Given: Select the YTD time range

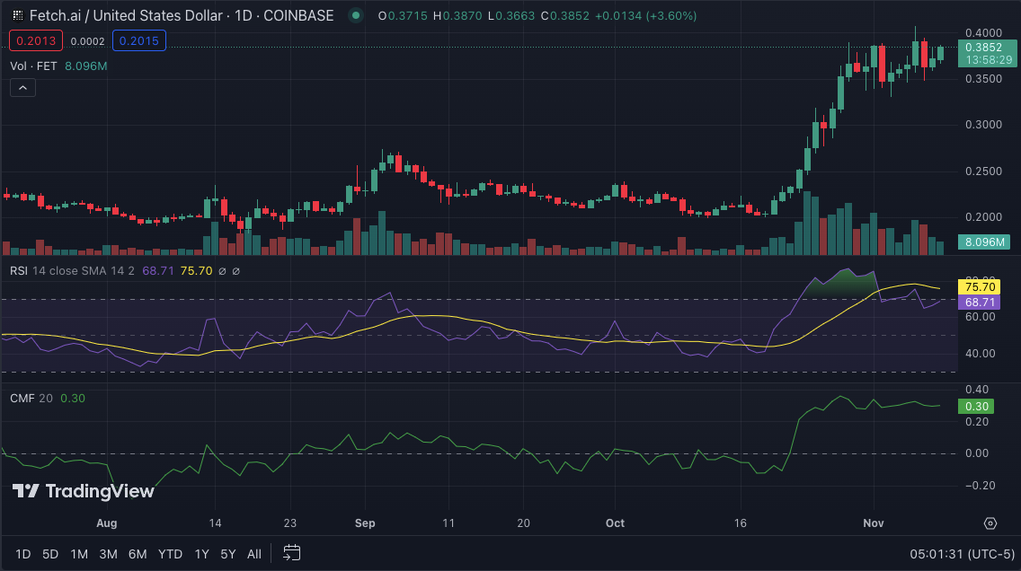Looking at the screenshot, I should coord(170,554).
